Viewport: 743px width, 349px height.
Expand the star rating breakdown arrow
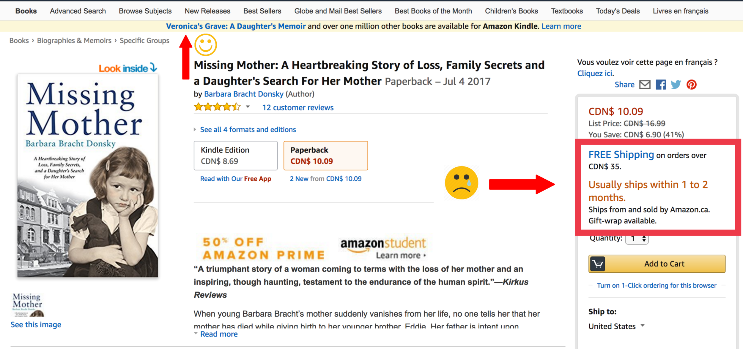[248, 107]
